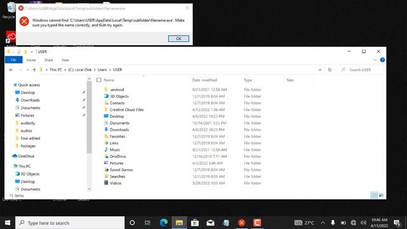This screenshot has width=407, height=229.
Task: Open the File tab in Explorer
Action: tap(13, 60)
